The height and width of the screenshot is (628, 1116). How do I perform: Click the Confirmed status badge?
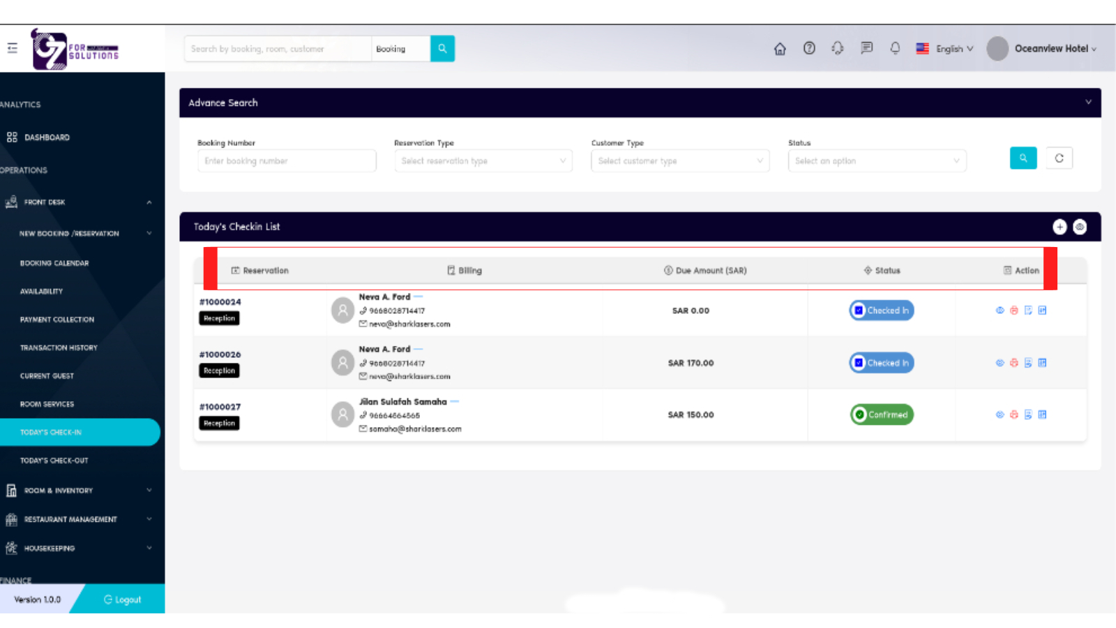click(882, 414)
